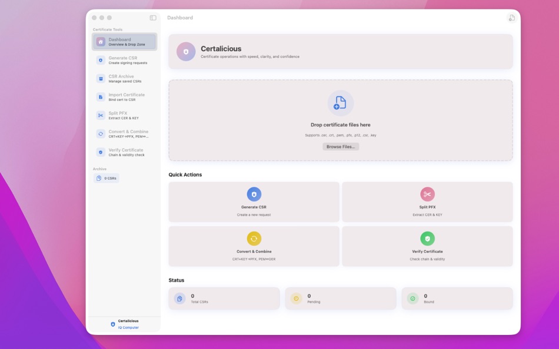Viewport: 559px width, 349px height.
Task: Click the blue Generate CSR circle icon
Action: pos(254,194)
